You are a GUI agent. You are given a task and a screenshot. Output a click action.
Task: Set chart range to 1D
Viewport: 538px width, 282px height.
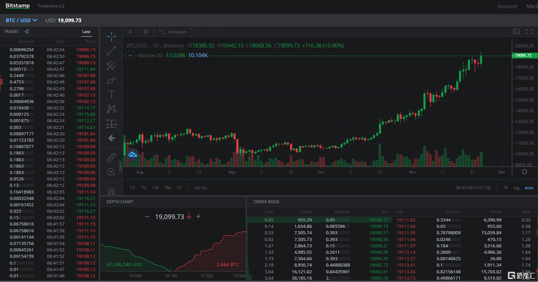(132, 188)
